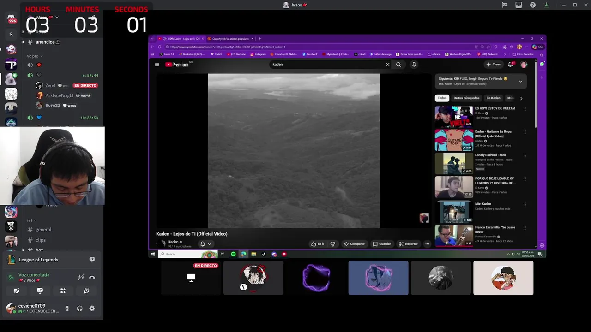Like the video, 53 k
591x332 pixels.
pyautogui.click(x=317, y=244)
